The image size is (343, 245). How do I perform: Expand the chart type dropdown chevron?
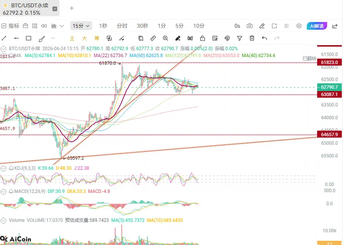(x=62, y=26)
